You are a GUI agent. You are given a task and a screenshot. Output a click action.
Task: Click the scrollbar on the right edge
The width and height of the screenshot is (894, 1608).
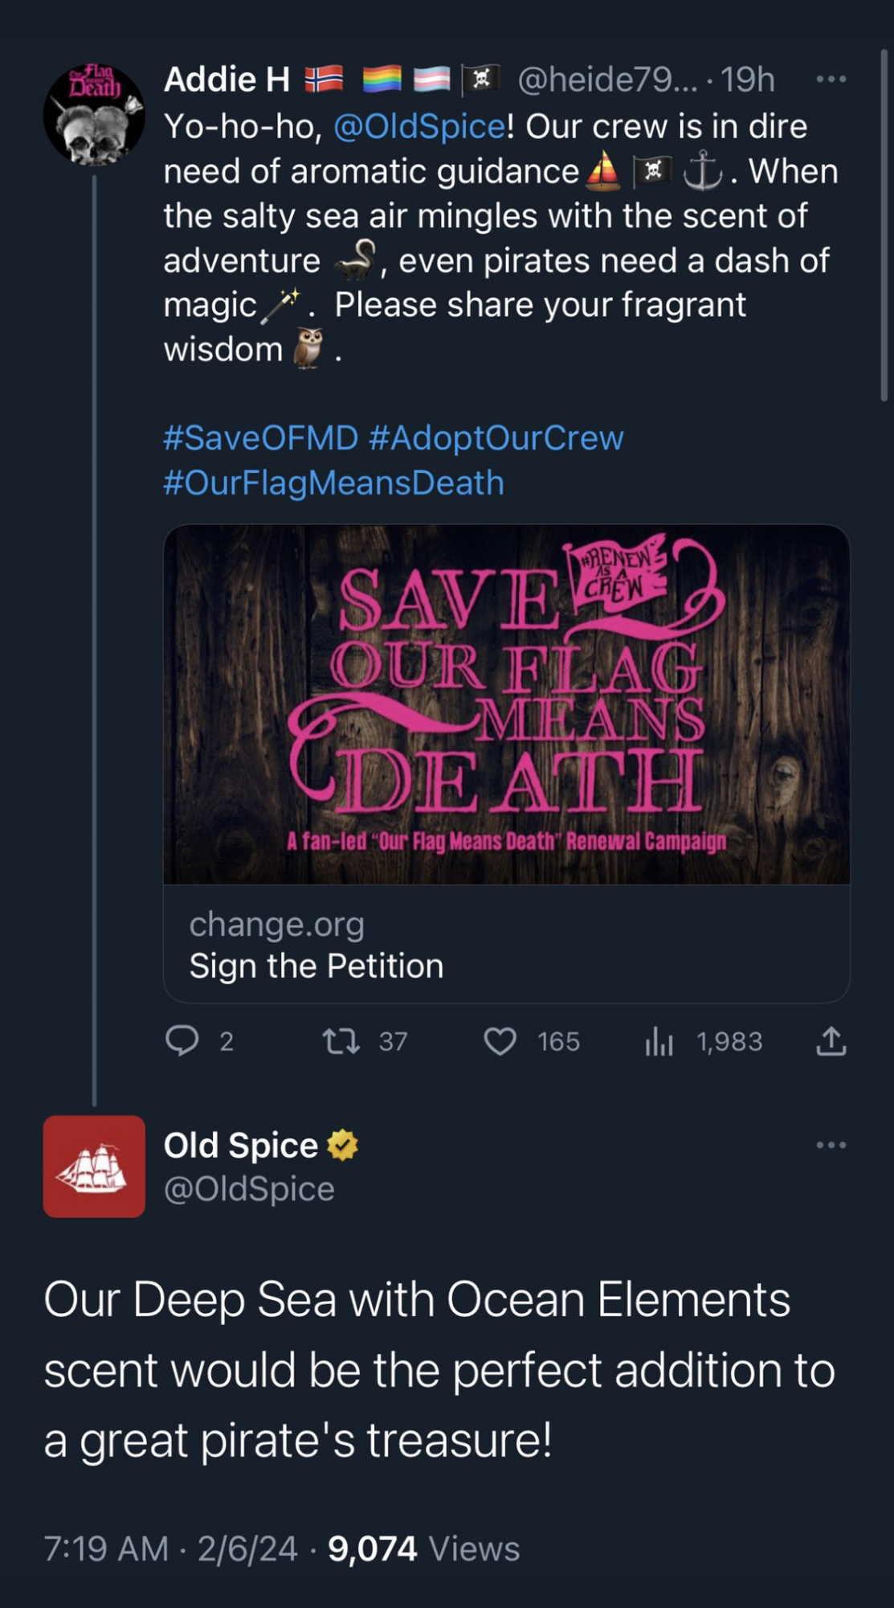tap(884, 225)
